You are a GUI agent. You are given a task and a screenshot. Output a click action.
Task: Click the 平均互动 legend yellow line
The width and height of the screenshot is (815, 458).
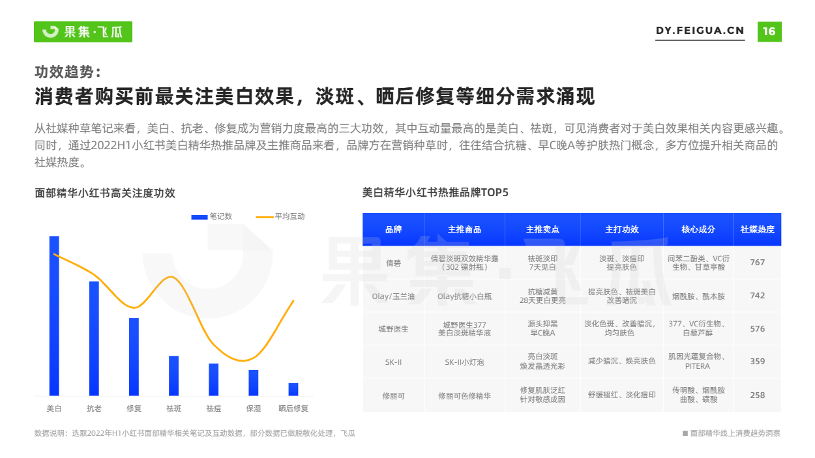click(x=265, y=217)
